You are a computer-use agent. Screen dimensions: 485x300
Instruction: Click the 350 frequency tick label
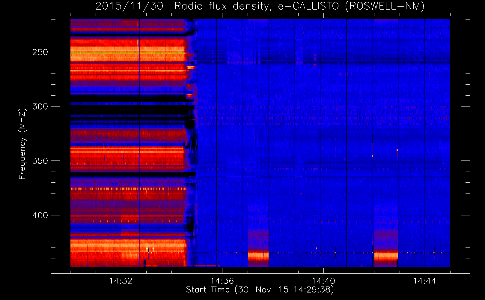click(x=40, y=161)
